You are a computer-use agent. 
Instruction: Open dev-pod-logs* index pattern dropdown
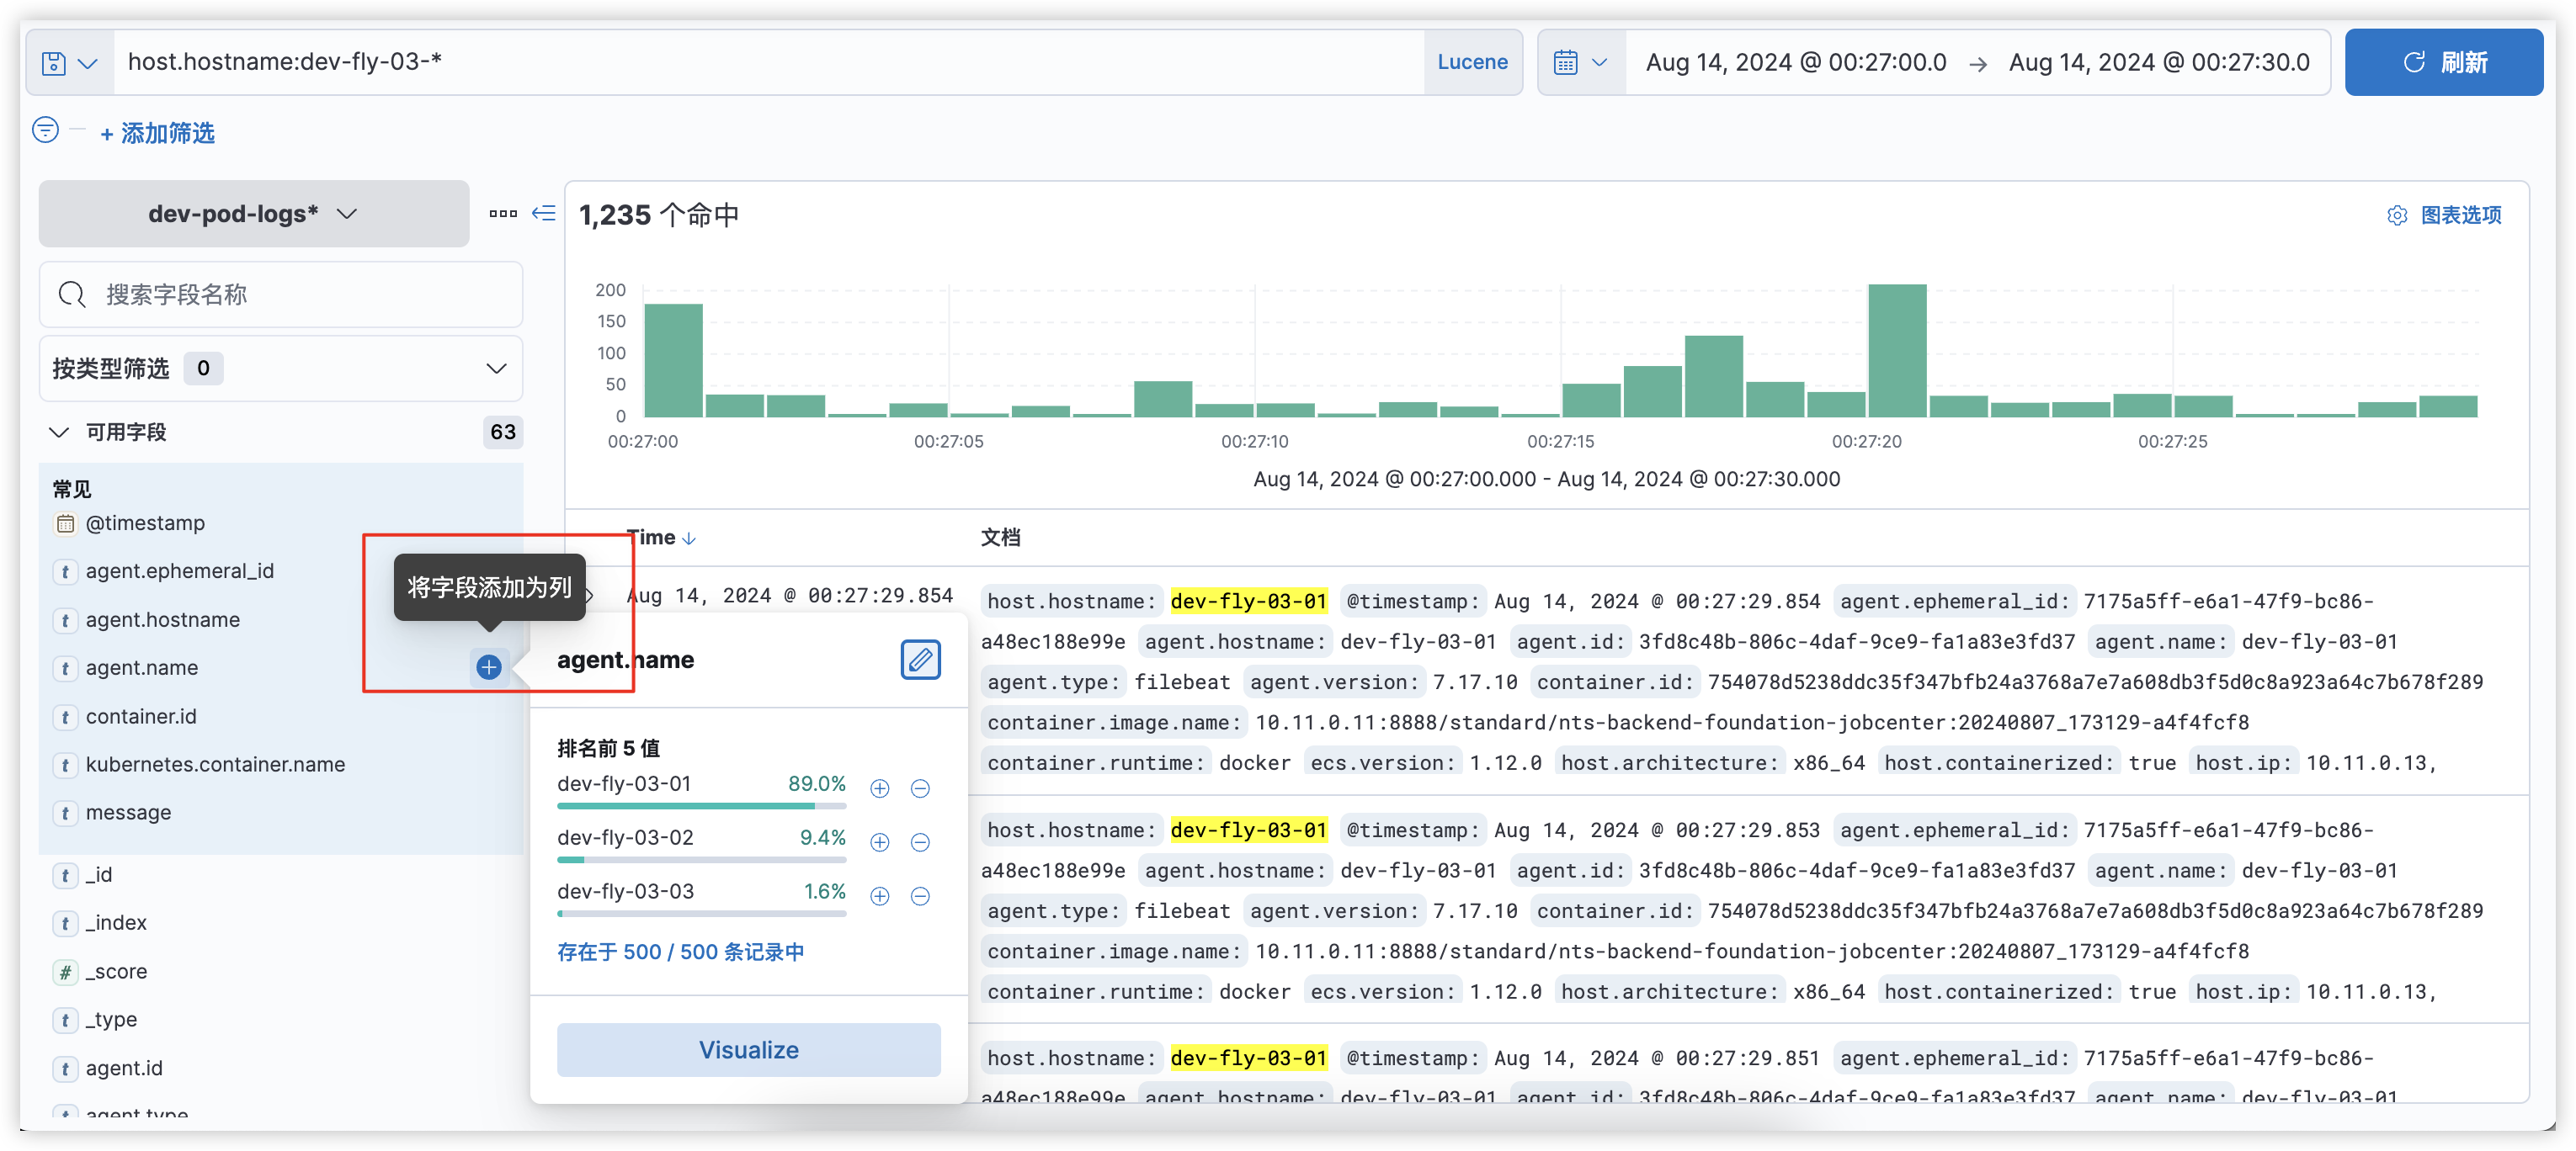tap(253, 214)
